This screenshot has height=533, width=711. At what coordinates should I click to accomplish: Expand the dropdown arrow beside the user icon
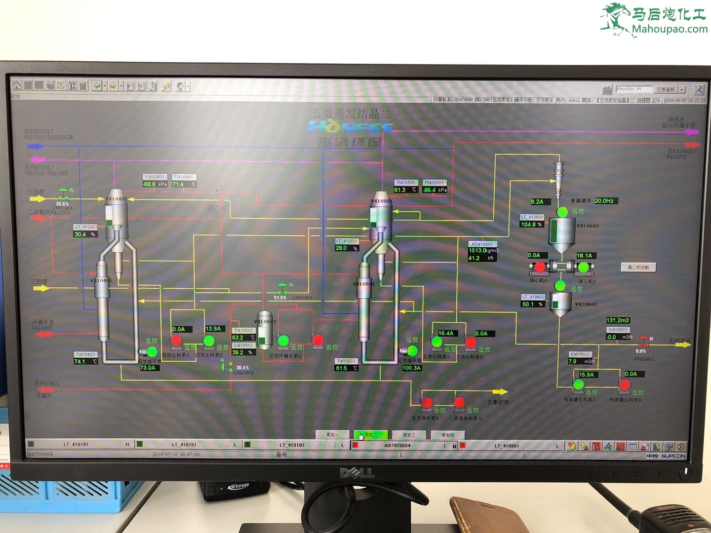[188, 87]
